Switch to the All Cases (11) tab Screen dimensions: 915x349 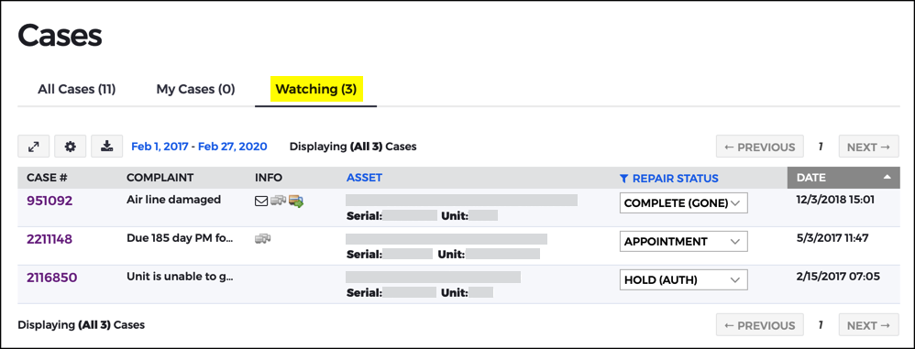pyautogui.click(x=76, y=89)
